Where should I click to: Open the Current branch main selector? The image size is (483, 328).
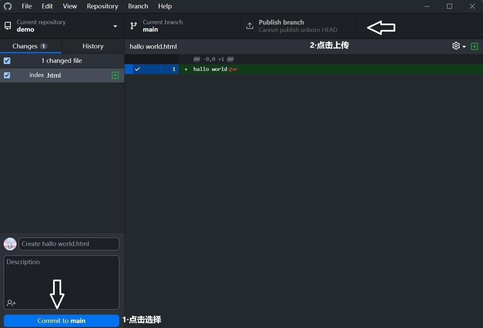click(x=183, y=26)
